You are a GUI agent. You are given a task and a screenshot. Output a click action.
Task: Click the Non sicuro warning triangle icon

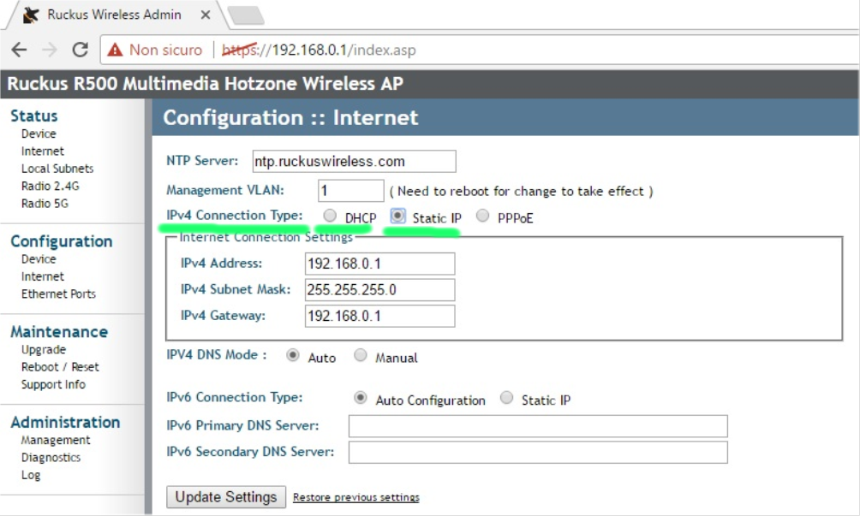click(115, 50)
